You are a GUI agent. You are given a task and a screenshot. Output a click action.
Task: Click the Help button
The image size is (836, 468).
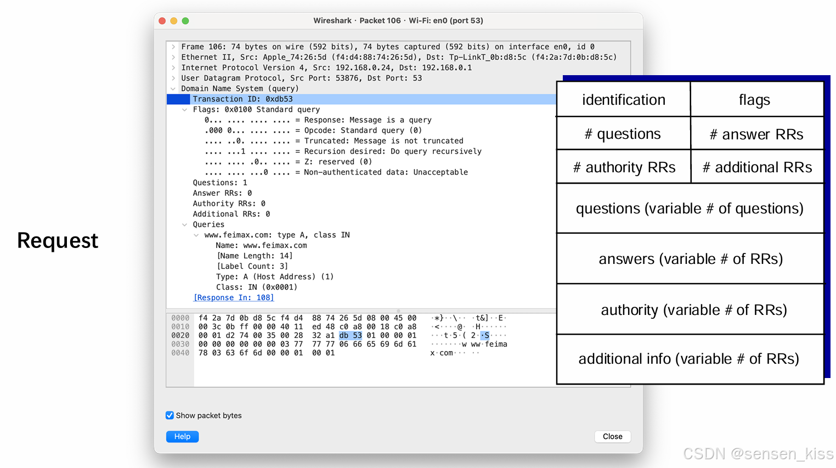(182, 437)
